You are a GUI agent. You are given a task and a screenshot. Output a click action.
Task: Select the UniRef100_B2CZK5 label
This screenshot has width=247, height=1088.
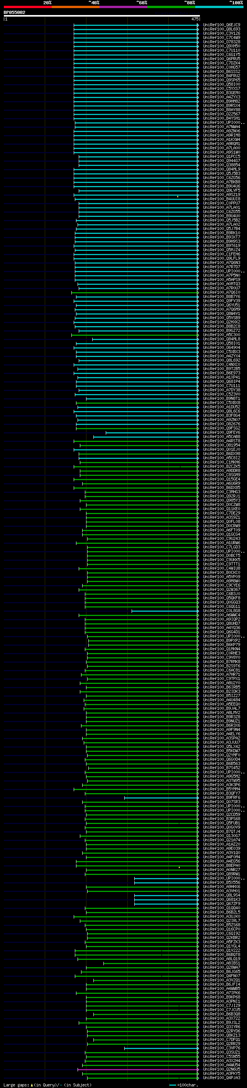point(222,466)
